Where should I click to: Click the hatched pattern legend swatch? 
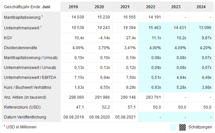(x=182, y=127)
